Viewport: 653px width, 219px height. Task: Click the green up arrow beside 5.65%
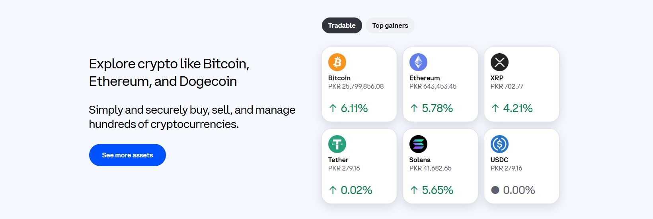tap(414, 190)
